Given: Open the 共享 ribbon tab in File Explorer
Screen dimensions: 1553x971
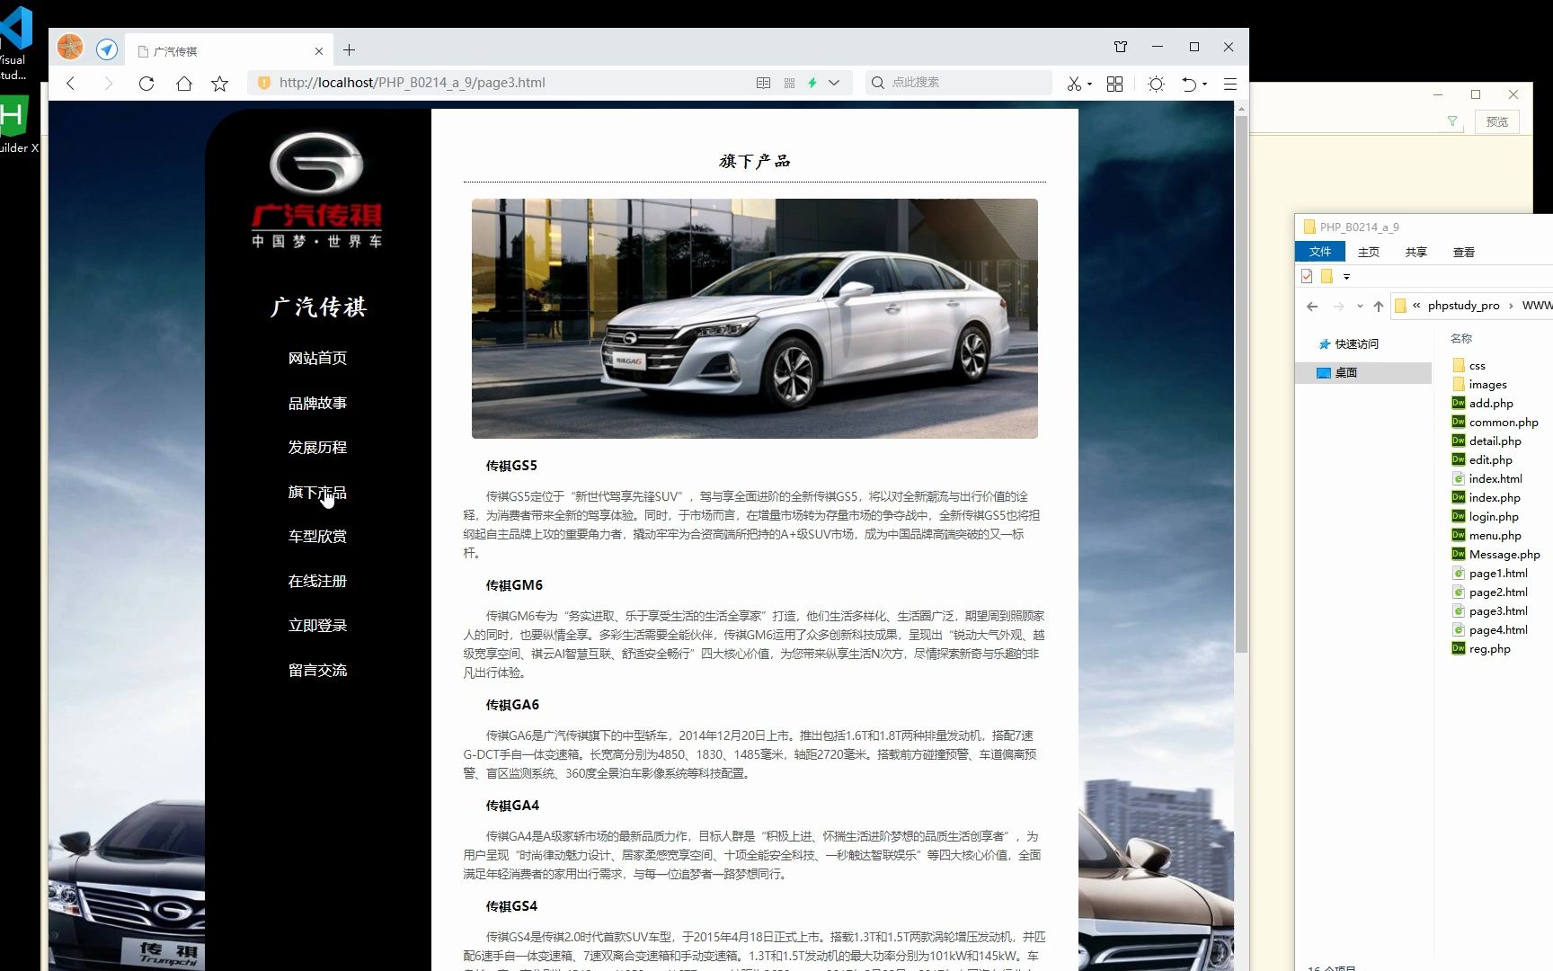Looking at the screenshot, I should 1416,252.
